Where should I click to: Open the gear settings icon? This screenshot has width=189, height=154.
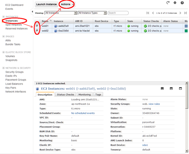pos(175,3)
